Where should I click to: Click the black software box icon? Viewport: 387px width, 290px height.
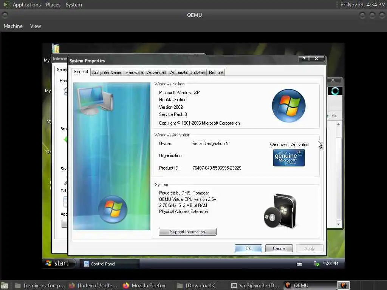click(x=280, y=211)
